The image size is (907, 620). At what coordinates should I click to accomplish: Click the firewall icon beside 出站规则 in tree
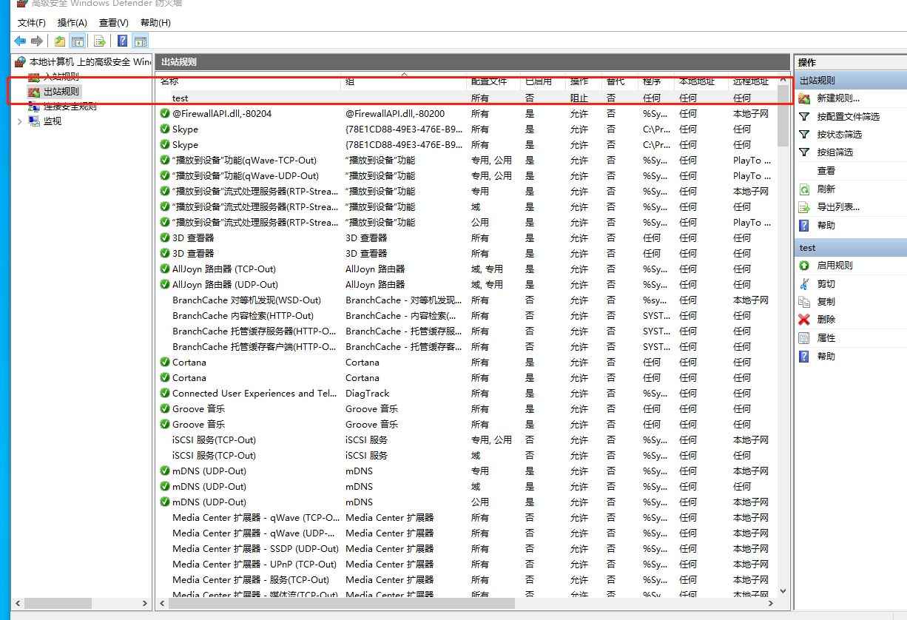coord(34,92)
